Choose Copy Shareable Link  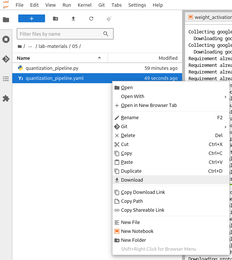(x=171, y=210)
